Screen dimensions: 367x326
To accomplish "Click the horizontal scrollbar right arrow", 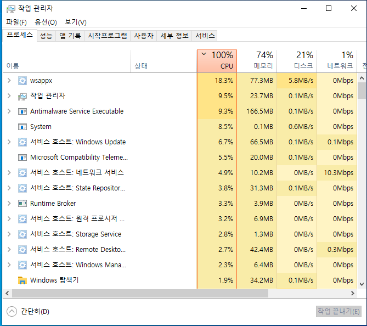I will [353, 294].
